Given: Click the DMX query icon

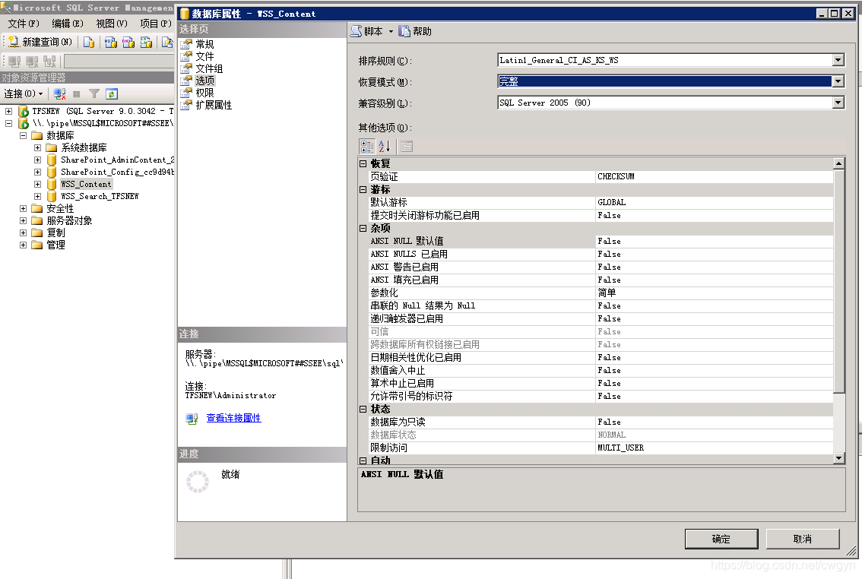Looking at the screenshot, I should coord(128,42).
